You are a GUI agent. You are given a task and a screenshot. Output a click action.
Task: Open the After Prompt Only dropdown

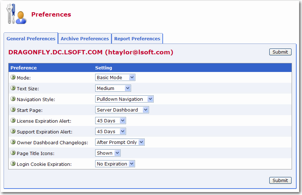[x=120, y=142]
